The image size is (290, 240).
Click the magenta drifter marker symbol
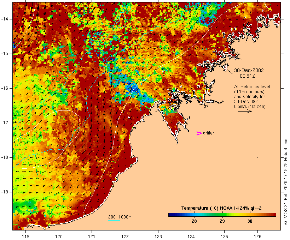pyautogui.click(x=199, y=133)
